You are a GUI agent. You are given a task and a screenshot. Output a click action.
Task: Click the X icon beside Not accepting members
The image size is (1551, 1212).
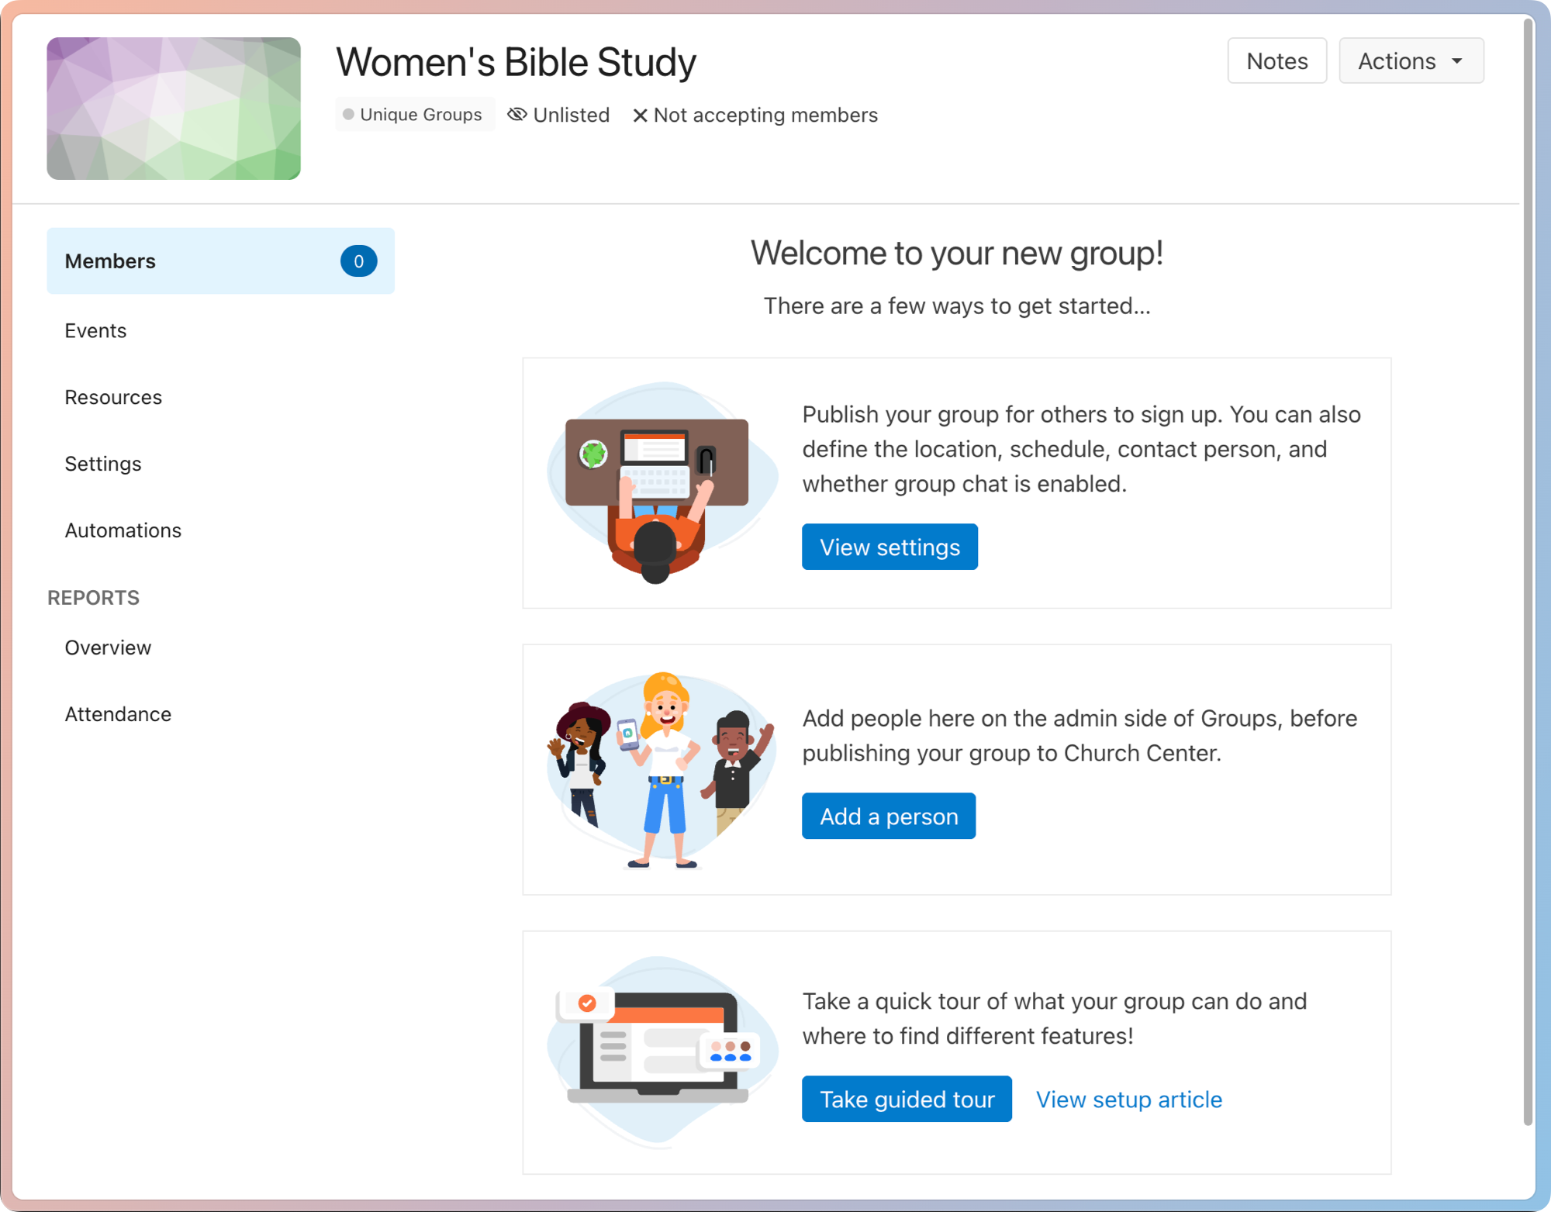pyautogui.click(x=640, y=116)
